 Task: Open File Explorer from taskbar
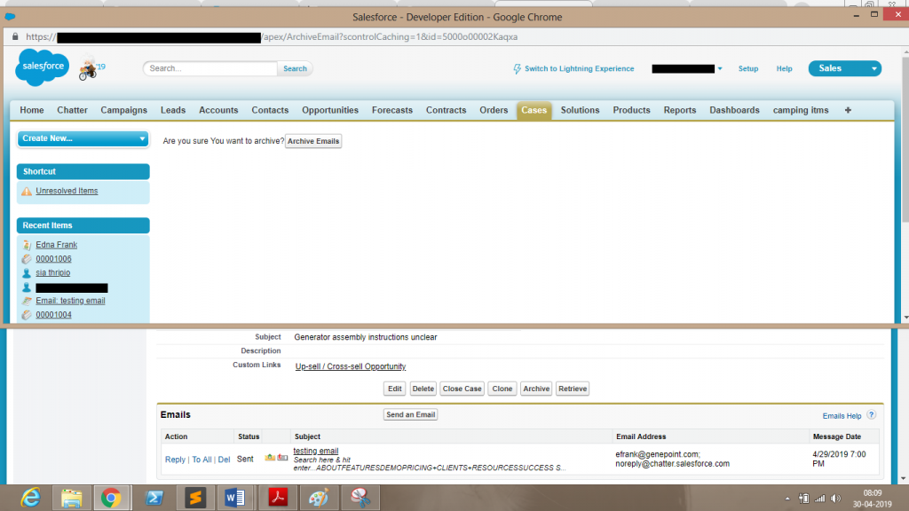click(x=71, y=498)
